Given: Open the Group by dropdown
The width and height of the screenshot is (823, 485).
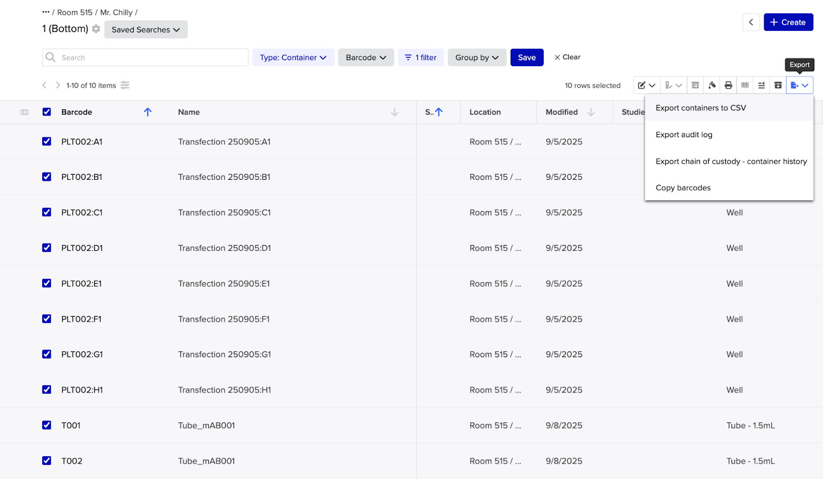Looking at the screenshot, I should click(476, 57).
